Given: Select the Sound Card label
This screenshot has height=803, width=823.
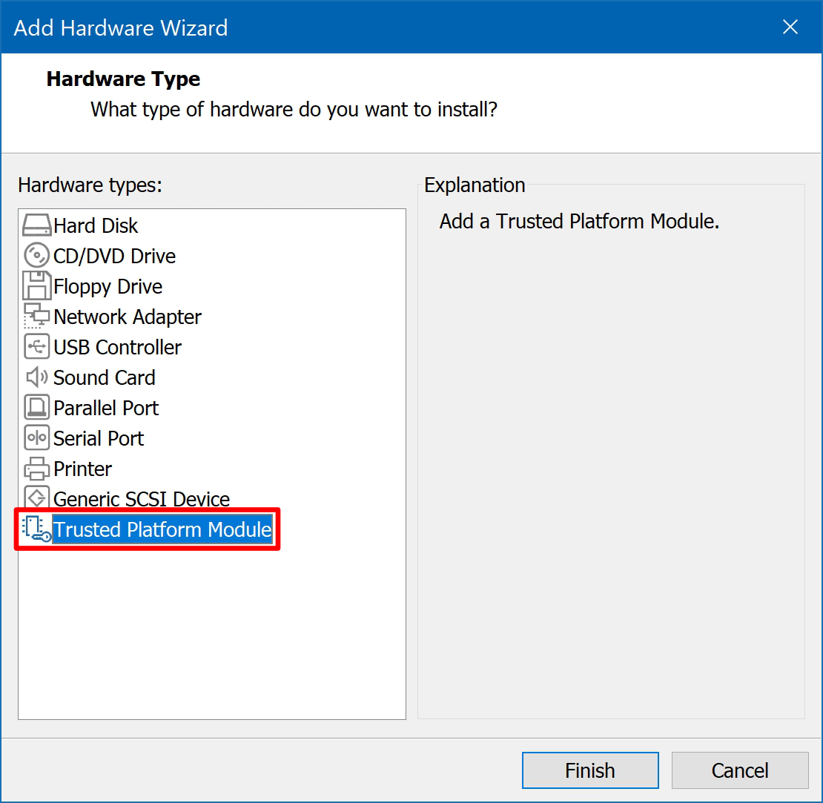Looking at the screenshot, I should tap(105, 378).
